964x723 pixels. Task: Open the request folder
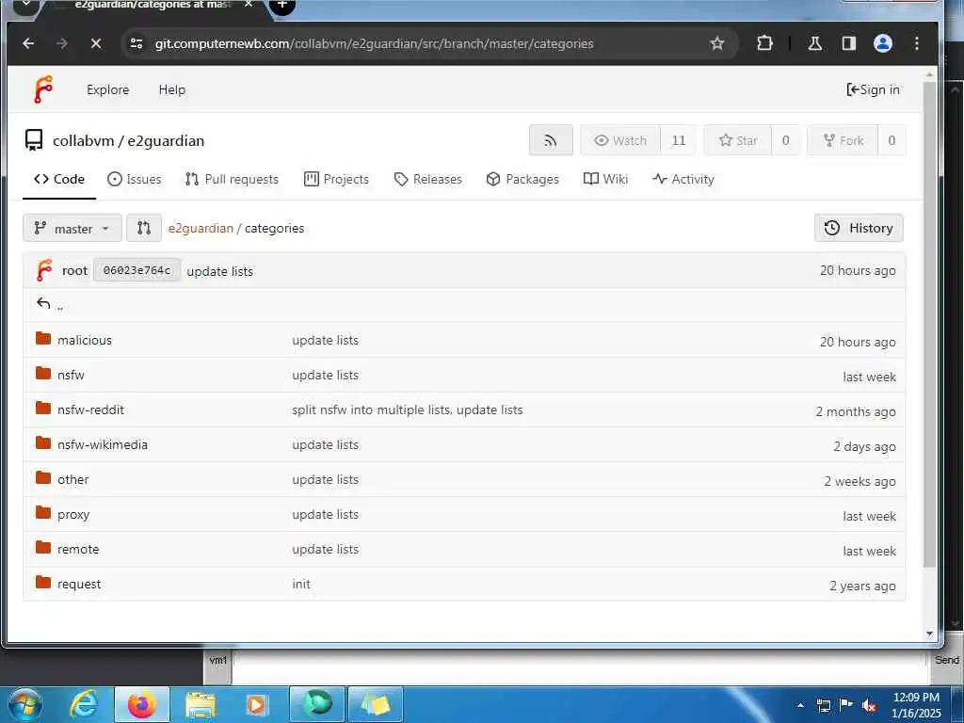pyautogui.click(x=79, y=585)
